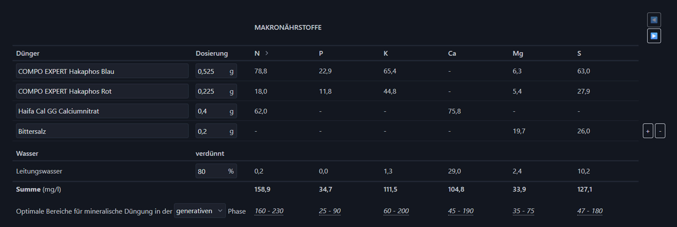This screenshot has height=227, width=677.
Task: Click the 45 - 190 calcium range
Action: pos(461,211)
